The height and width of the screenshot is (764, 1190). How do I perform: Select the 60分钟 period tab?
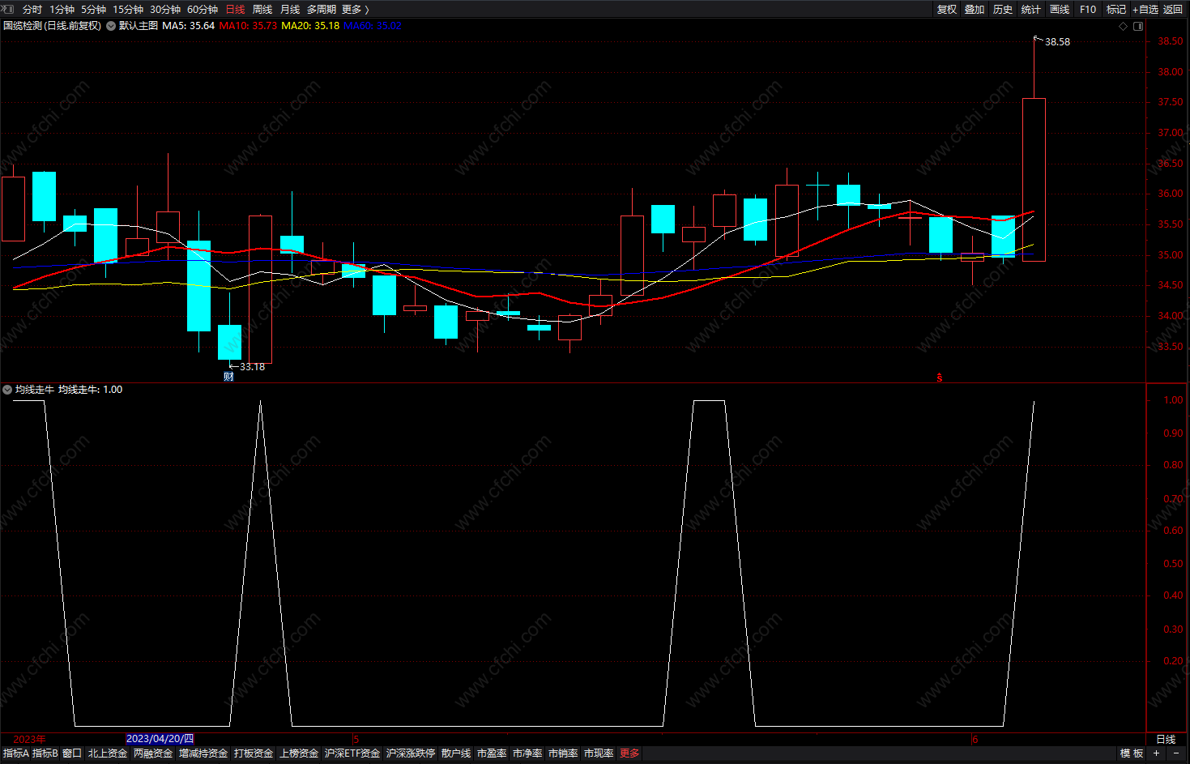pos(203,10)
